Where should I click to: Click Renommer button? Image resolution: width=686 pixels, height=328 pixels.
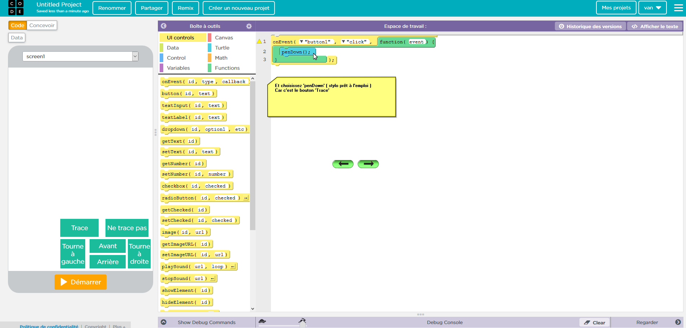(112, 8)
